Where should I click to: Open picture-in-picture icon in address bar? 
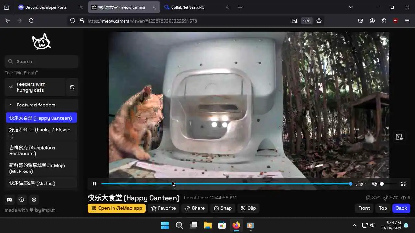pyautogui.click(x=294, y=21)
